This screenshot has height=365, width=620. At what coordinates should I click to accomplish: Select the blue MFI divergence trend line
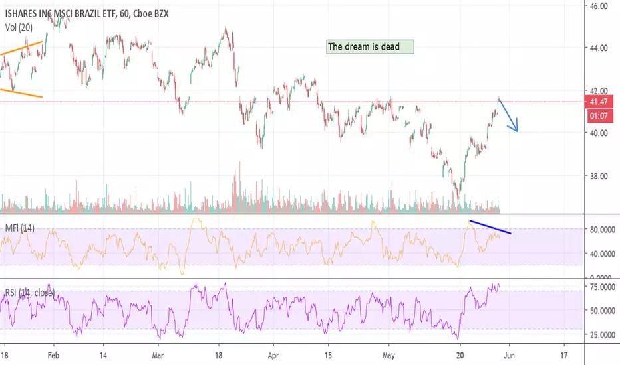[490, 227]
